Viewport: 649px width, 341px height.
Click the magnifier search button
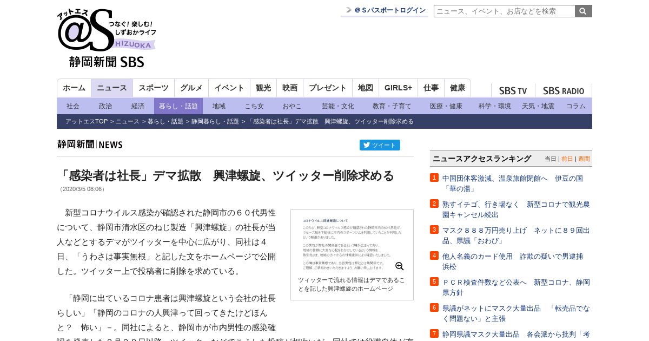[584, 11]
